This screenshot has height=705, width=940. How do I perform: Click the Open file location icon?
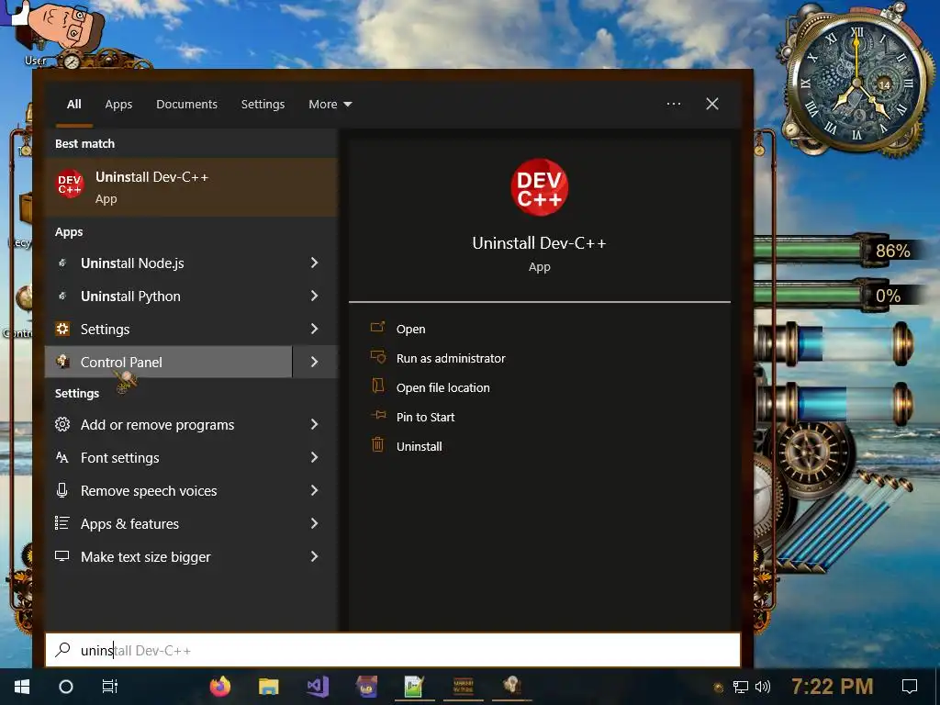click(377, 386)
